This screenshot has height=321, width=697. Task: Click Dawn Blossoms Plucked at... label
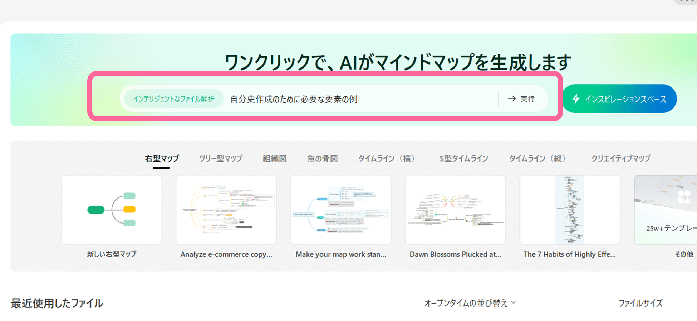tap(455, 254)
